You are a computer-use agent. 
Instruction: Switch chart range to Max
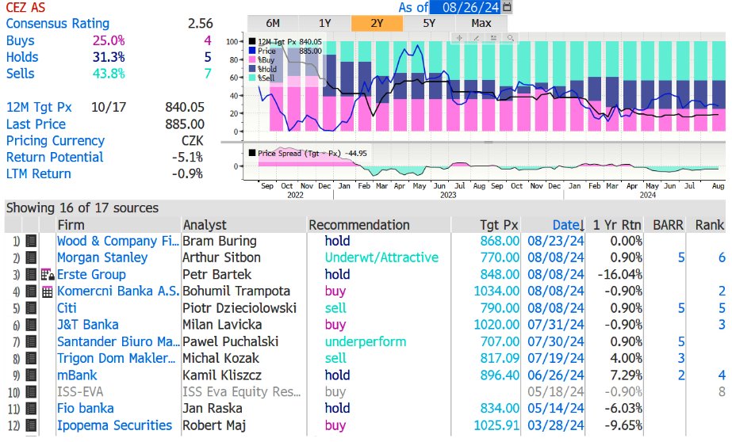tap(481, 23)
